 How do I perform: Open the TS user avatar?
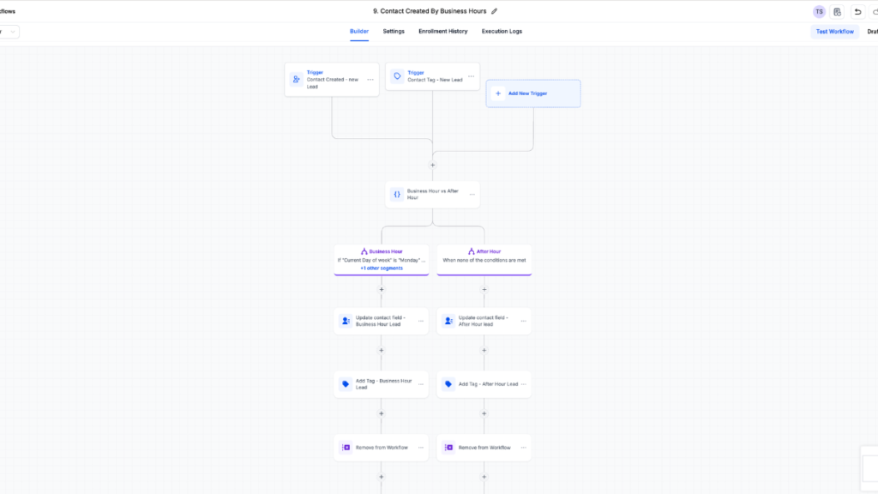click(819, 12)
